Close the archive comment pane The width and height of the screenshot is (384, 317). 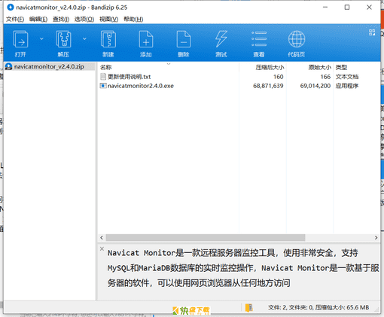102,248
